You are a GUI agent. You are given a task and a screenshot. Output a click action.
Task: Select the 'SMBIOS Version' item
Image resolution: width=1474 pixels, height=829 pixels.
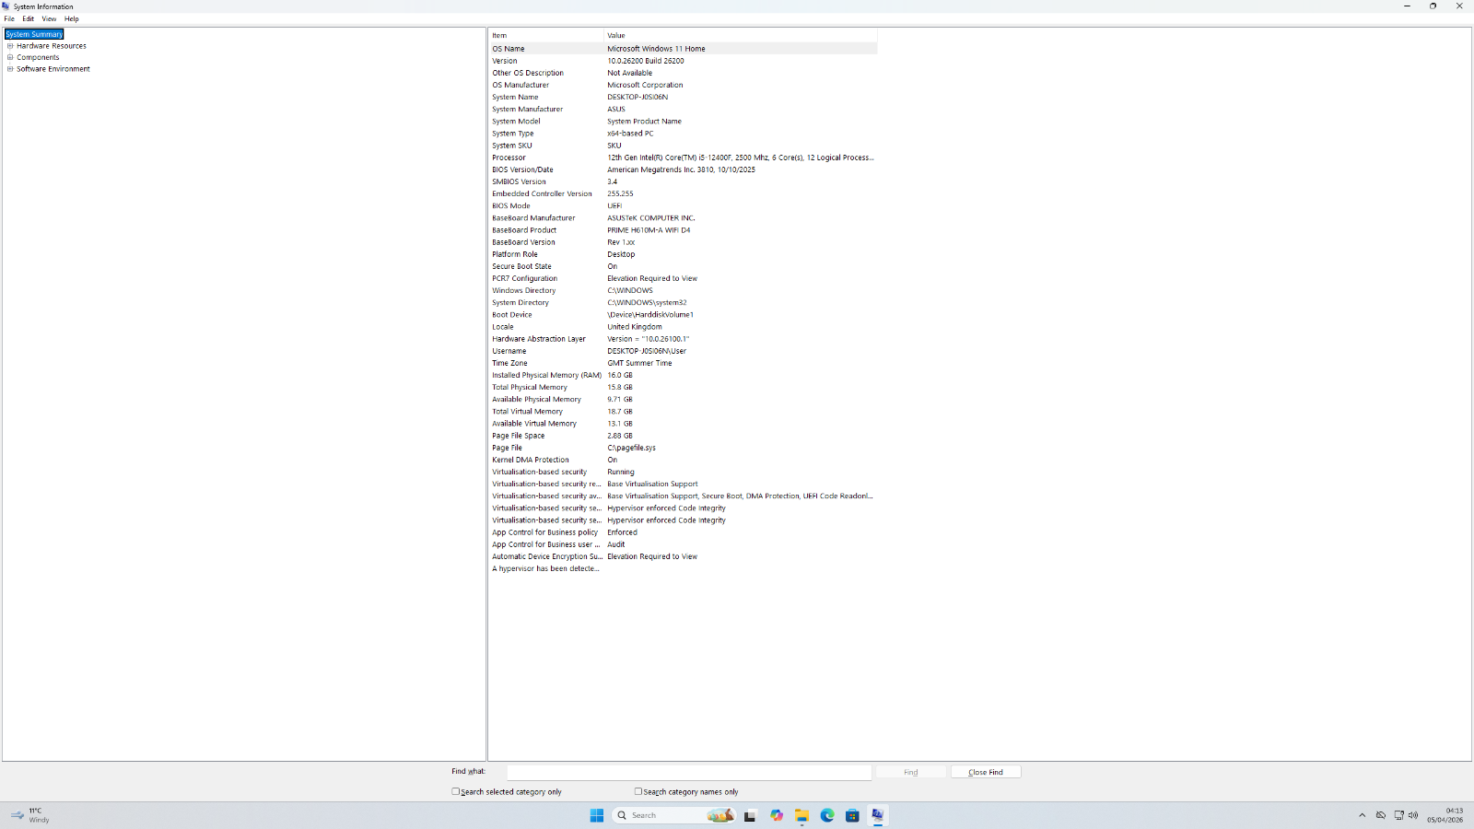[x=519, y=181]
